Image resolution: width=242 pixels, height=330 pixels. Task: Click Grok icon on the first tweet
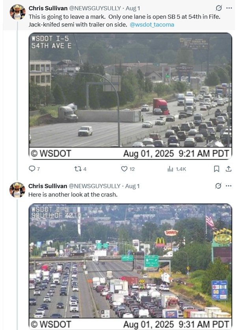(219, 8)
